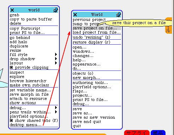Screen dimensions: 174x135
Task: Open 'desktop menu...' at bottom of world menu
Action: [x=26, y=125]
